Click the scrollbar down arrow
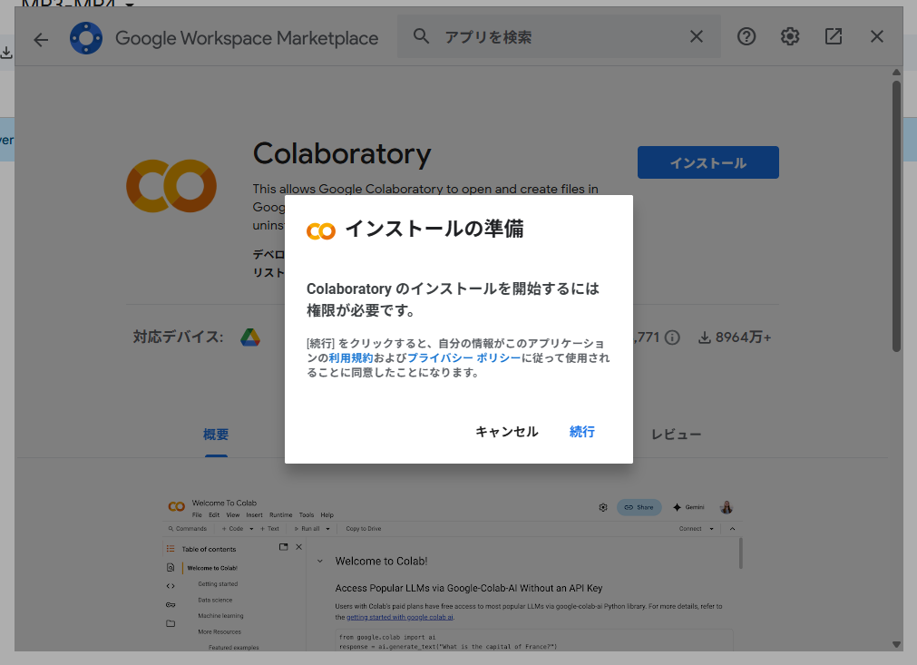This screenshot has width=917, height=665. pyautogui.click(x=896, y=644)
